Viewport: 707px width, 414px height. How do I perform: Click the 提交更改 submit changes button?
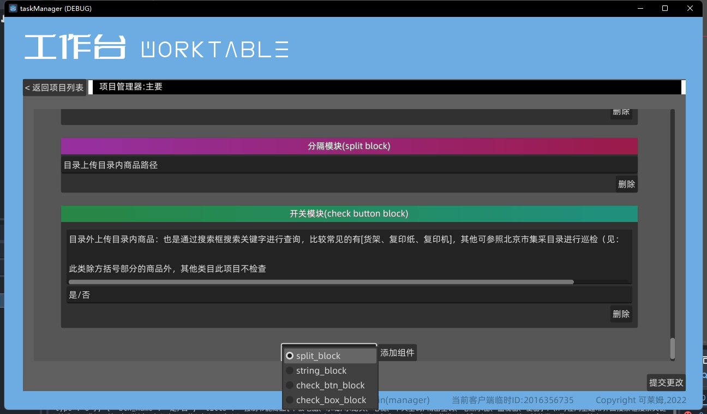(666, 382)
